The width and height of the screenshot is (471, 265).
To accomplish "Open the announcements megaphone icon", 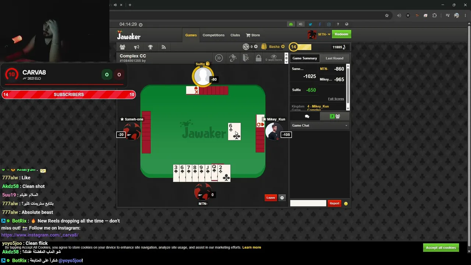I will [x=137, y=47].
